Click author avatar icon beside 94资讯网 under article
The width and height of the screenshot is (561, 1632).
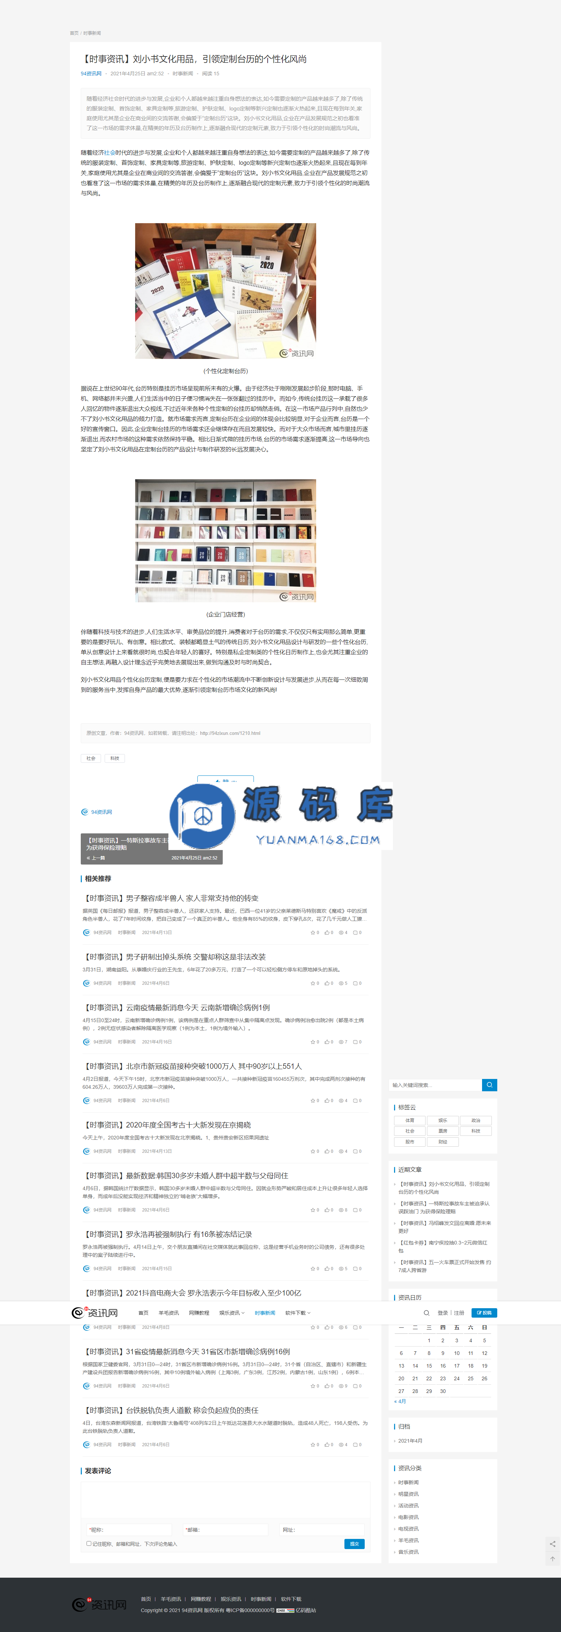(x=85, y=812)
